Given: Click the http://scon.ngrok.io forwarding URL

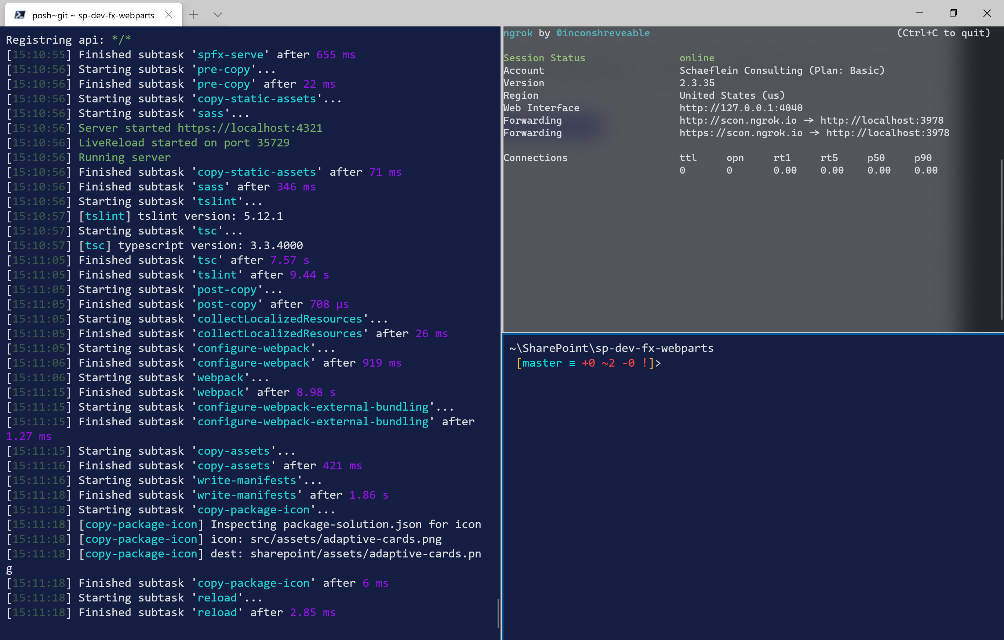Looking at the screenshot, I should (x=738, y=120).
